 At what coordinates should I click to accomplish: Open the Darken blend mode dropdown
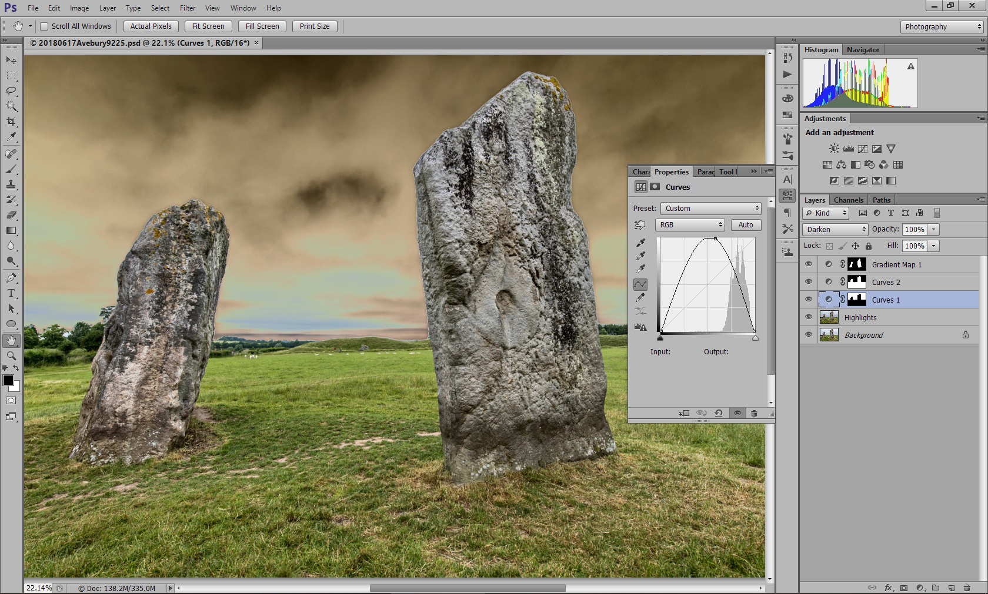[835, 229]
